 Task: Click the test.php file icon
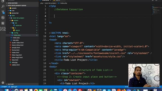pyautogui.click(x=11, y=40)
